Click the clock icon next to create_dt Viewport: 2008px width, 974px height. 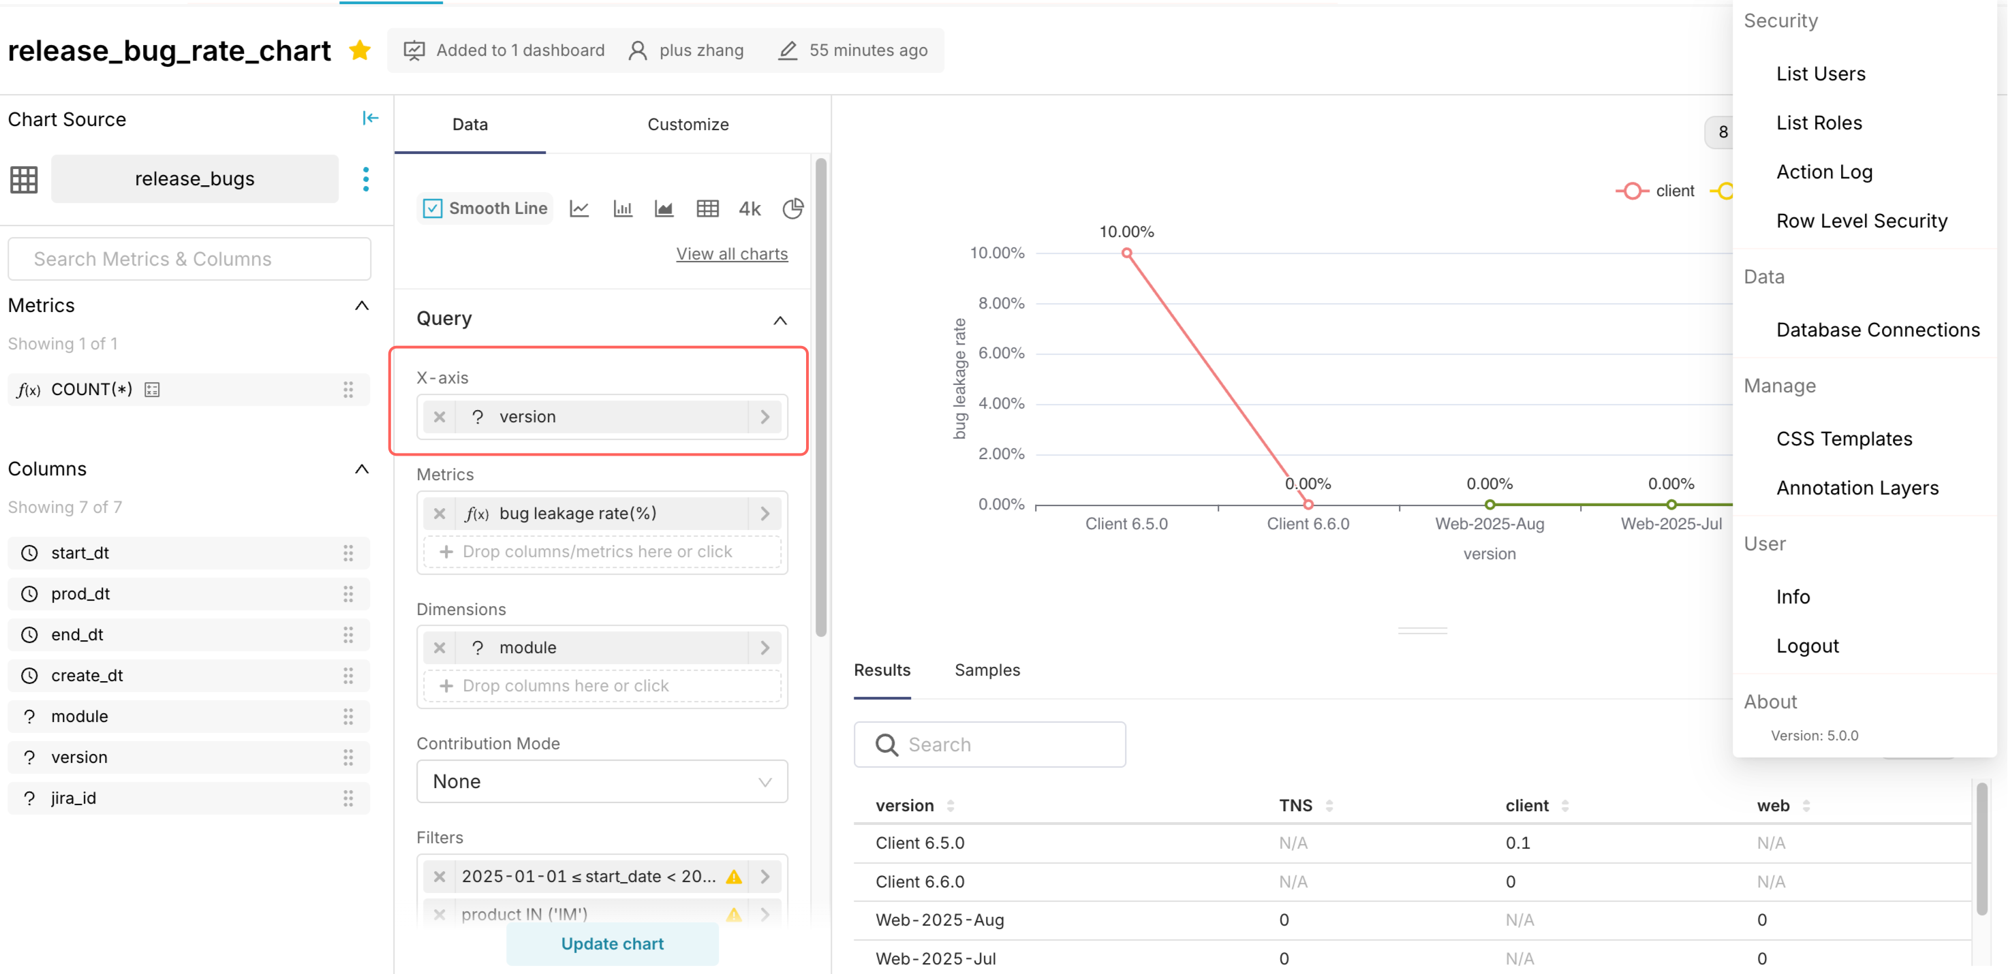[29, 676]
